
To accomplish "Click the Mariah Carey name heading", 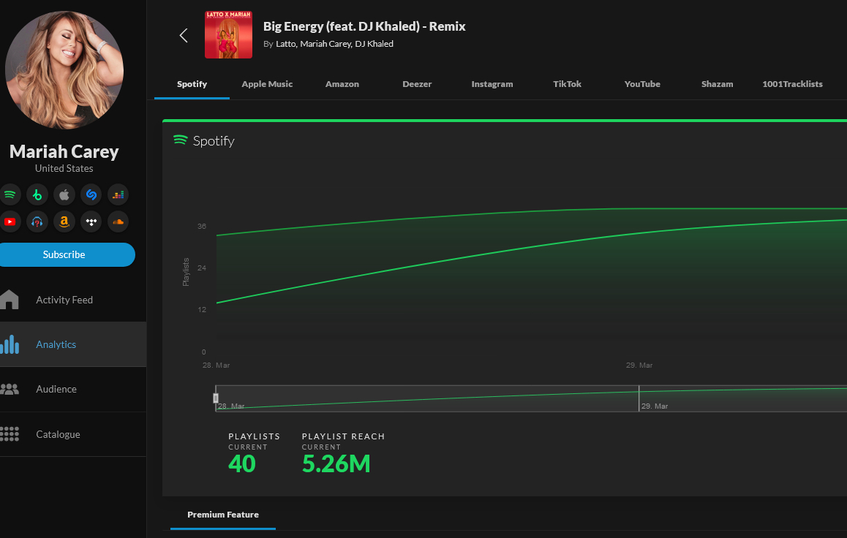I will [x=64, y=151].
